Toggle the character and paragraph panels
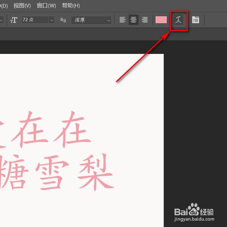This screenshot has height=227, width=227. pyautogui.click(x=196, y=20)
